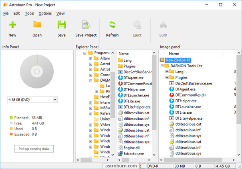Screen dimensions: 242x169
Task: Expand Lang folder in Image panel
Action: (167, 72)
